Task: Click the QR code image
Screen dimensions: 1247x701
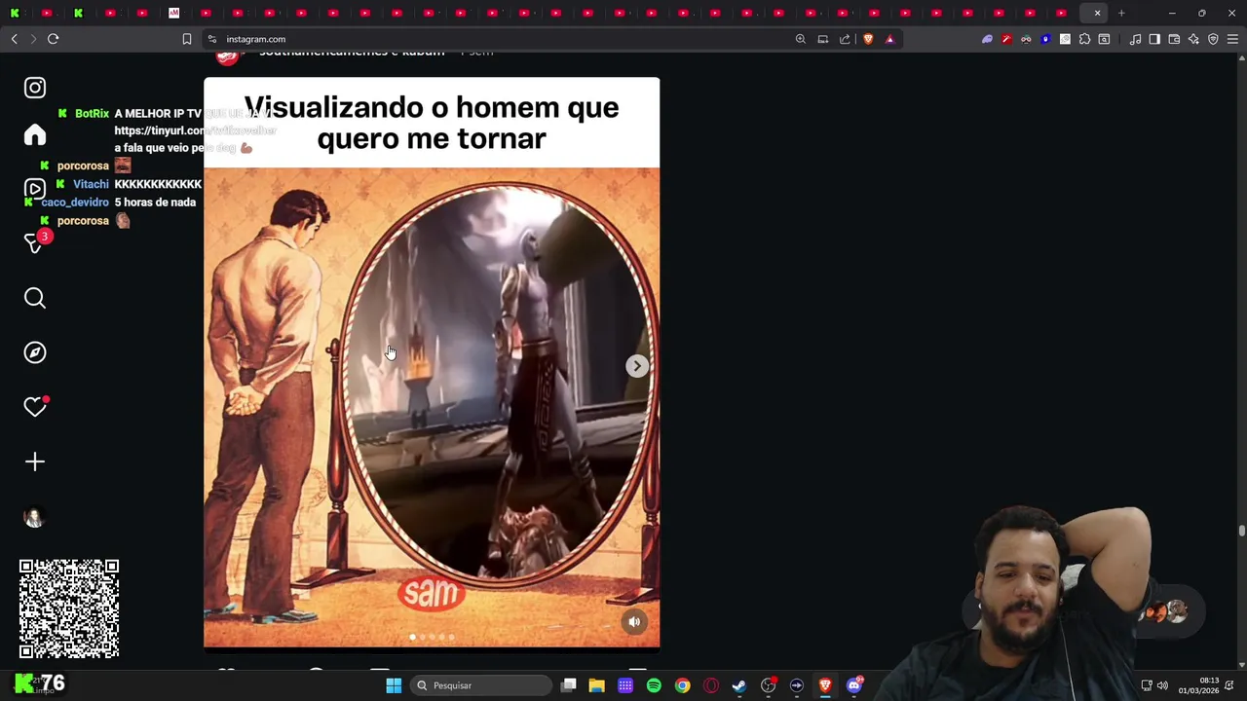Action: pos(69,609)
